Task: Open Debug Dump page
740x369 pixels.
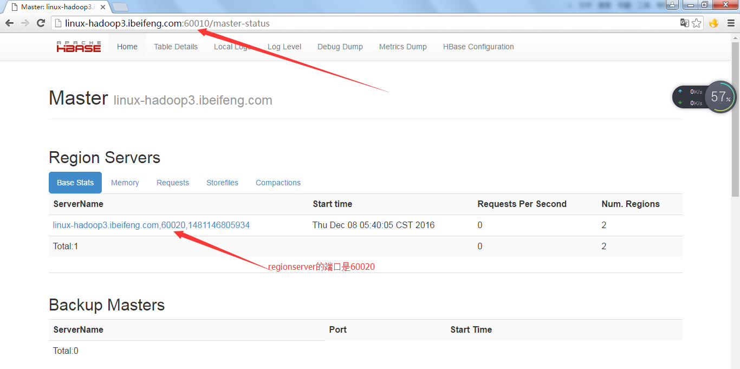Action: (340, 47)
